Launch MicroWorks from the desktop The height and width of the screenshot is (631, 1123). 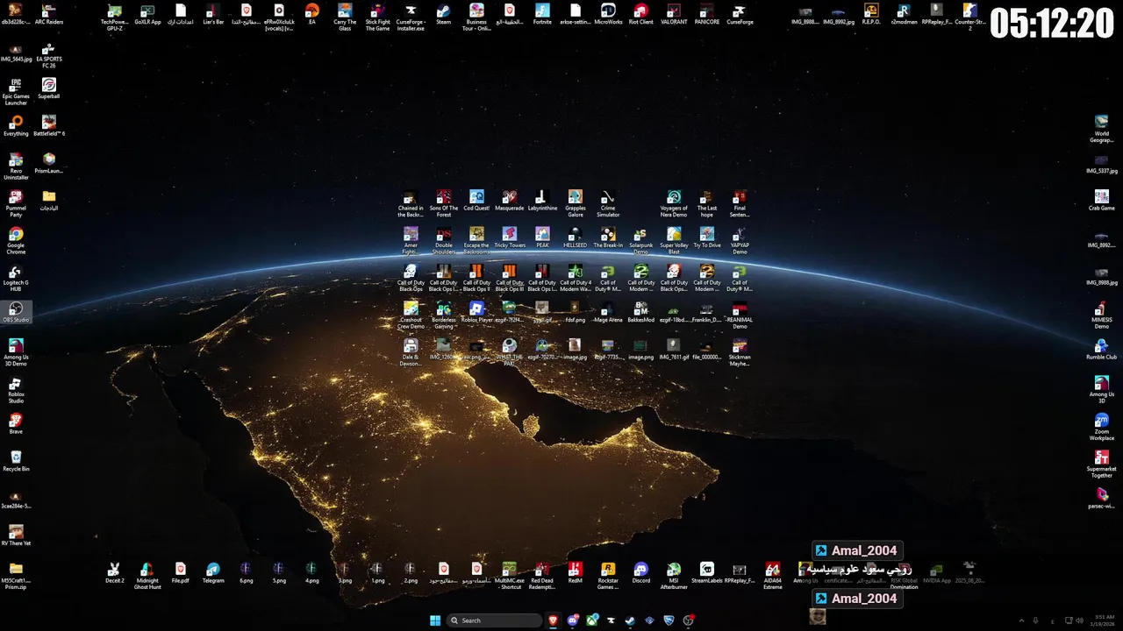pyautogui.click(x=608, y=14)
